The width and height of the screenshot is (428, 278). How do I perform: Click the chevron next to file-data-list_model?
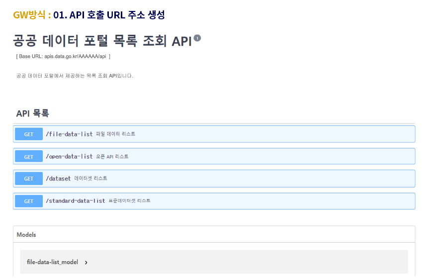click(86, 263)
